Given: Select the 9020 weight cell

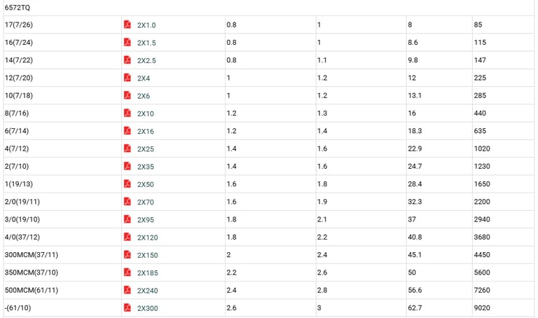Looking at the screenshot, I should pos(483,307).
